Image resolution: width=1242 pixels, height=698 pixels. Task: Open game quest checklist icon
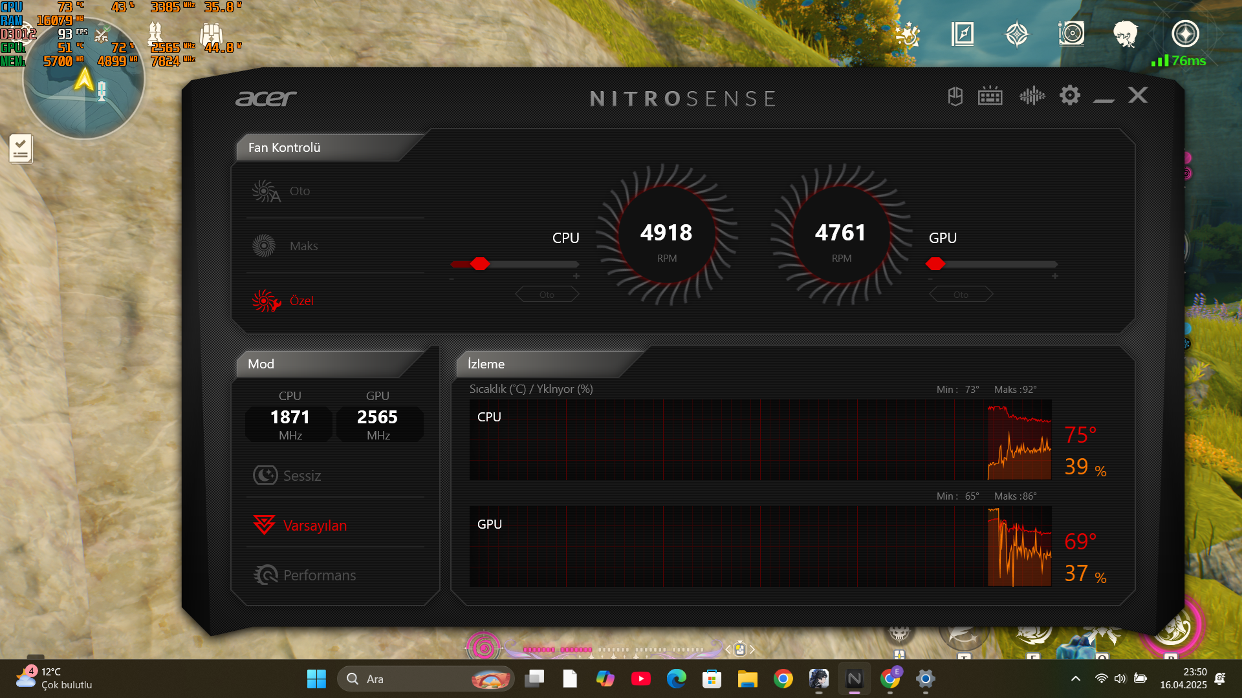tap(21, 149)
